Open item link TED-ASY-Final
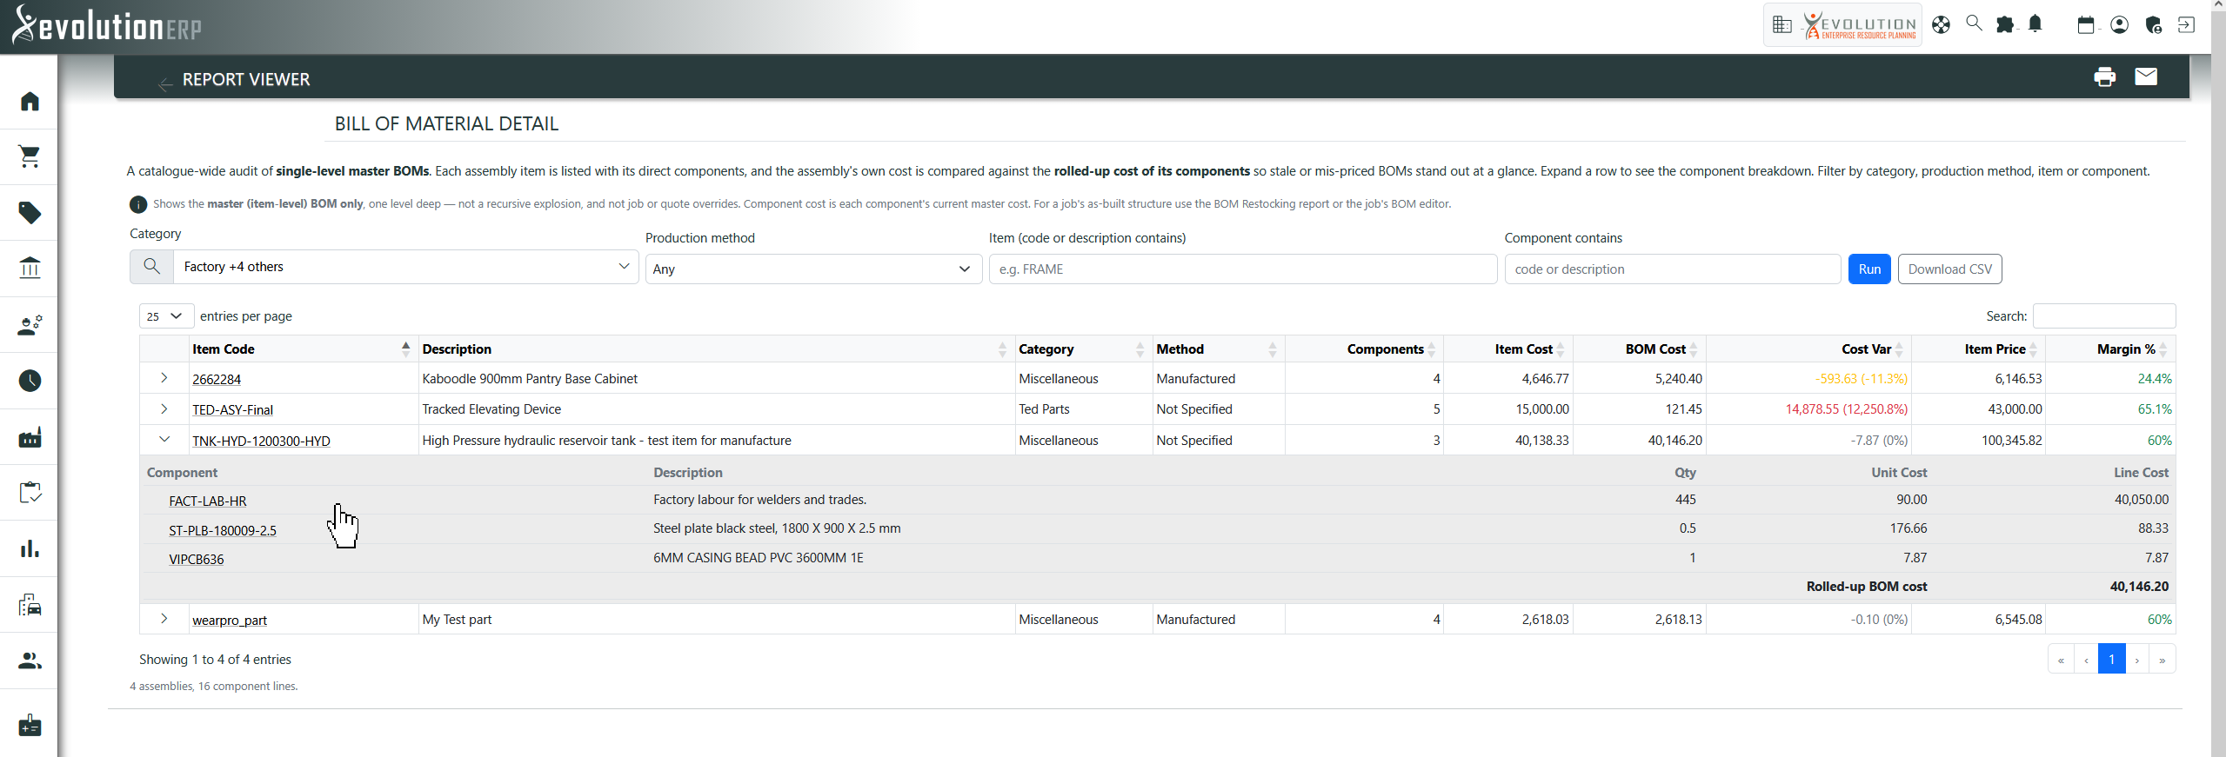Viewport: 2226px width, 757px height. point(232,410)
